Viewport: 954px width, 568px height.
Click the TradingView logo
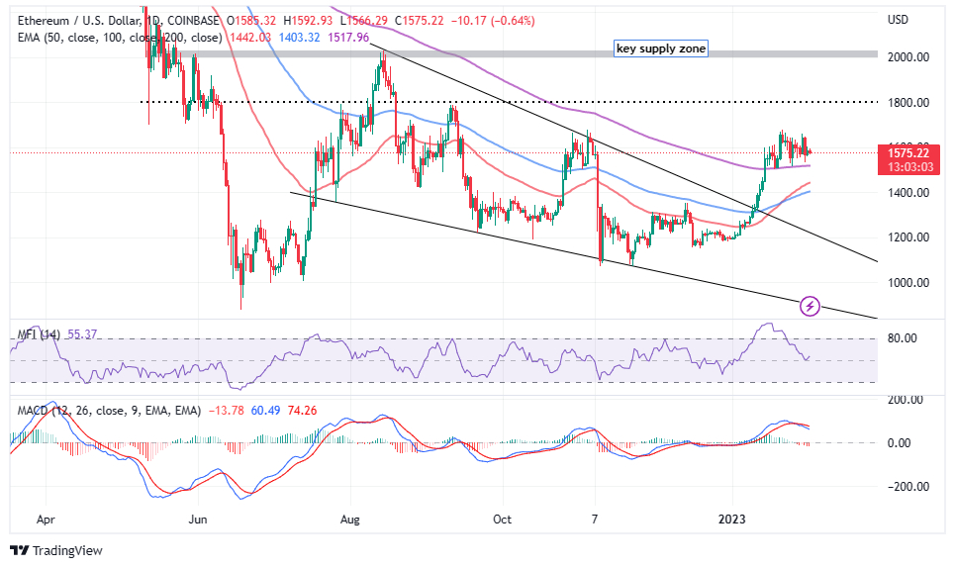coord(56,550)
